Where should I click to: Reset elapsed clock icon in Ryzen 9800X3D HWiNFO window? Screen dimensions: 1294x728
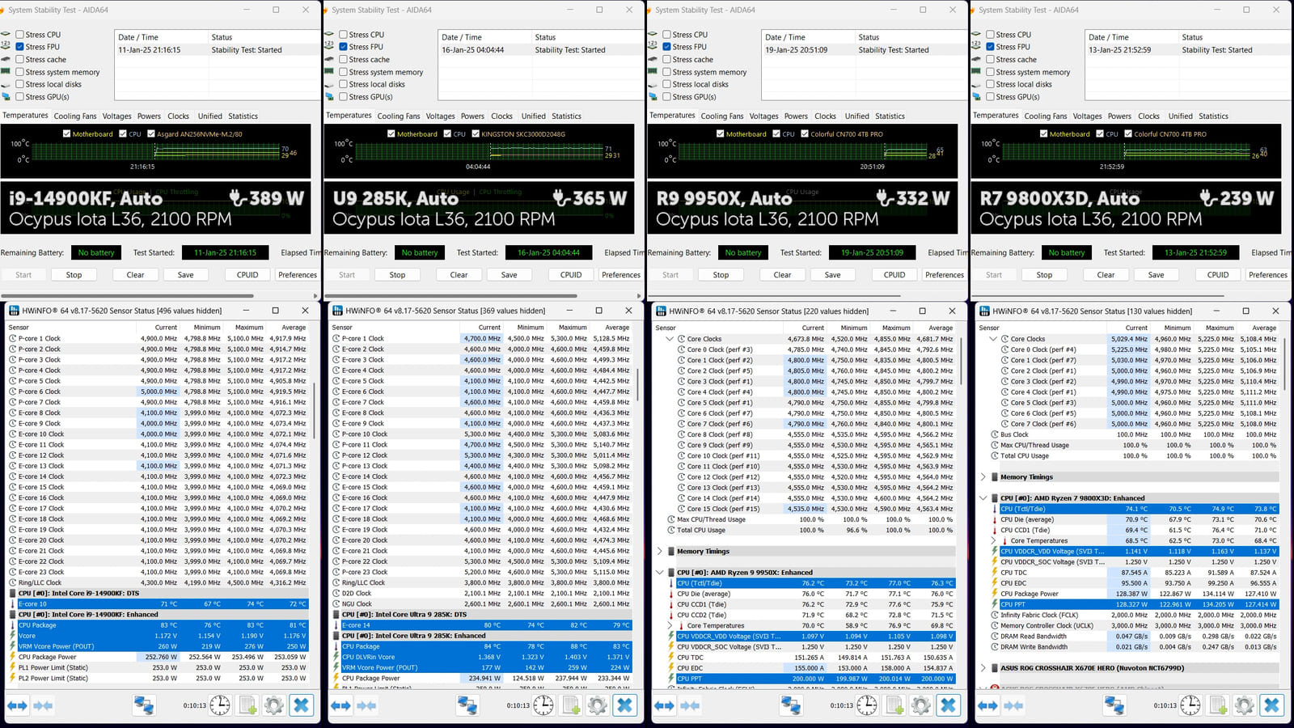(x=1190, y=705)
